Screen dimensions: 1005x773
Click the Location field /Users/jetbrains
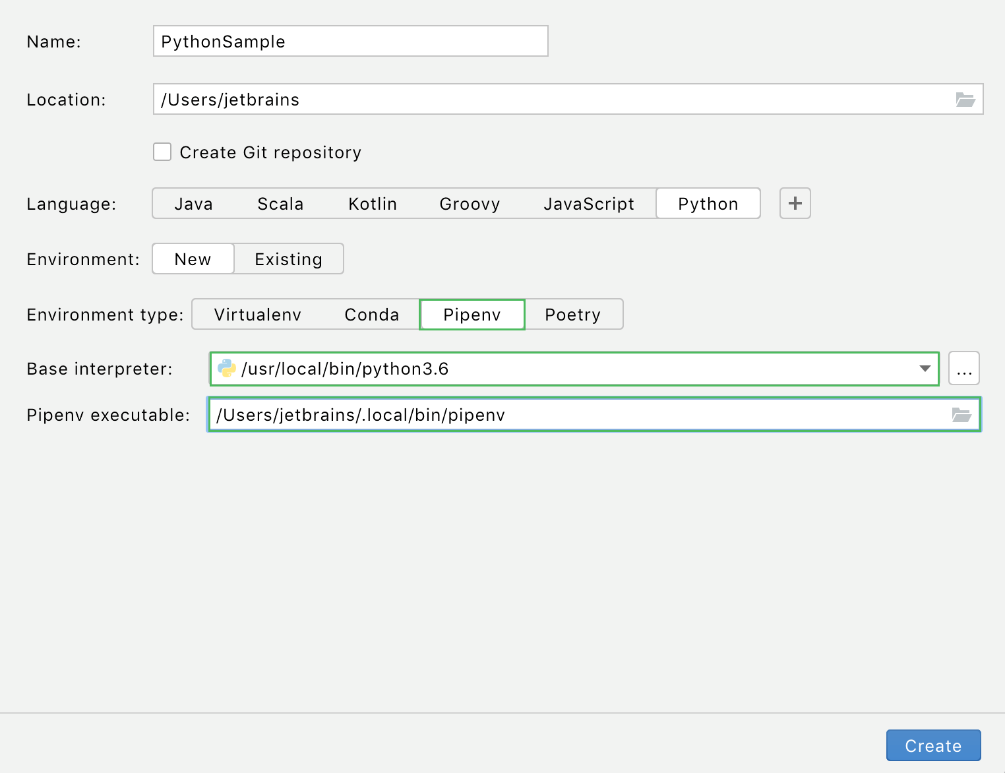coord(568,99)
